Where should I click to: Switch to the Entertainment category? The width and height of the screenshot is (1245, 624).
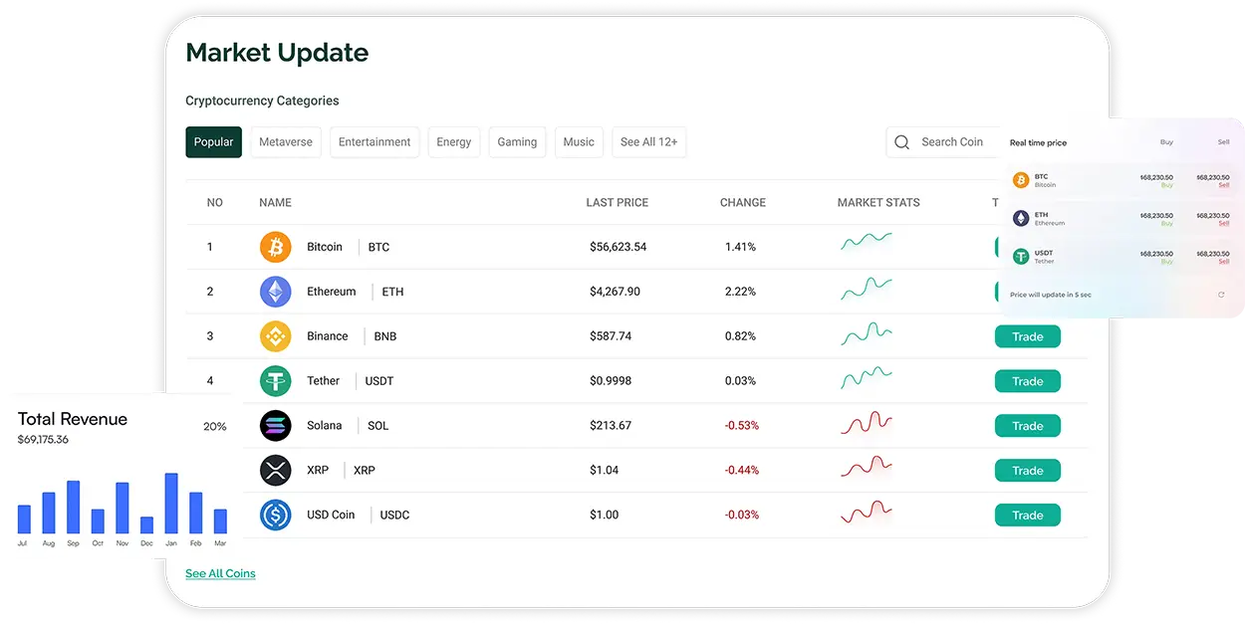pos(374,142)
